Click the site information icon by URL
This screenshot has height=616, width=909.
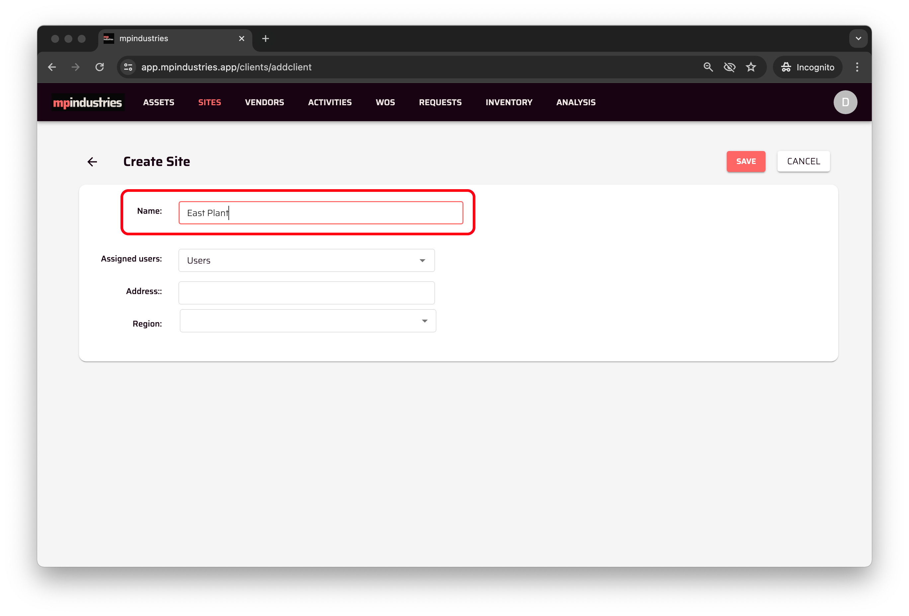[128, 67]
